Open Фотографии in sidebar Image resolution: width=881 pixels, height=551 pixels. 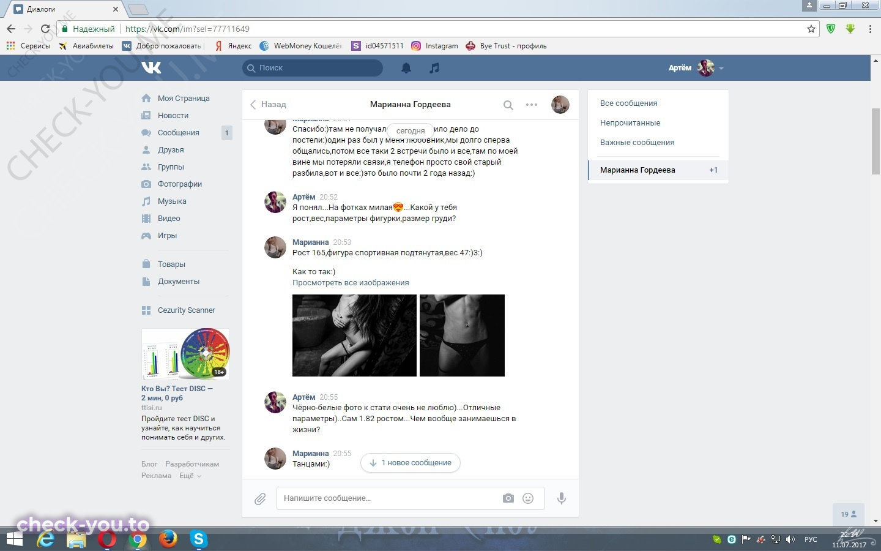[180, 184]
